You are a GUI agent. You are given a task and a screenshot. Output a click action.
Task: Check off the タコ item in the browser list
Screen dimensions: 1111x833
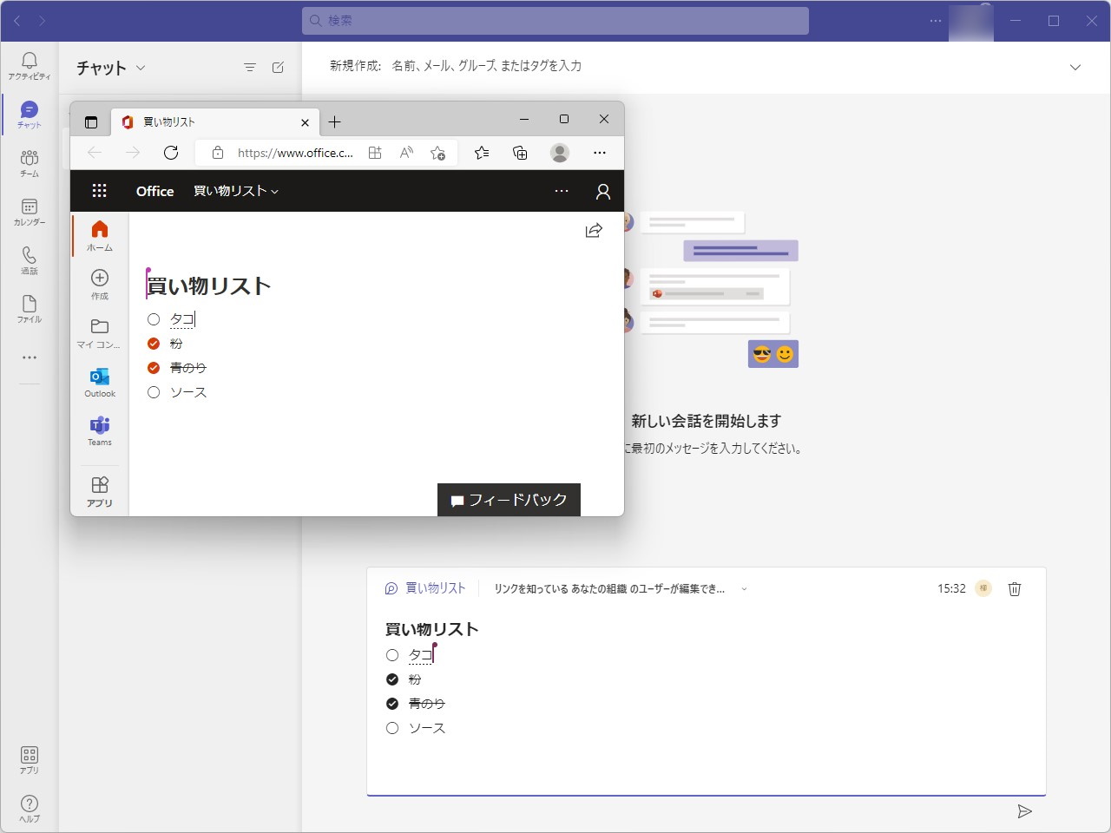(x=154, y=319)
